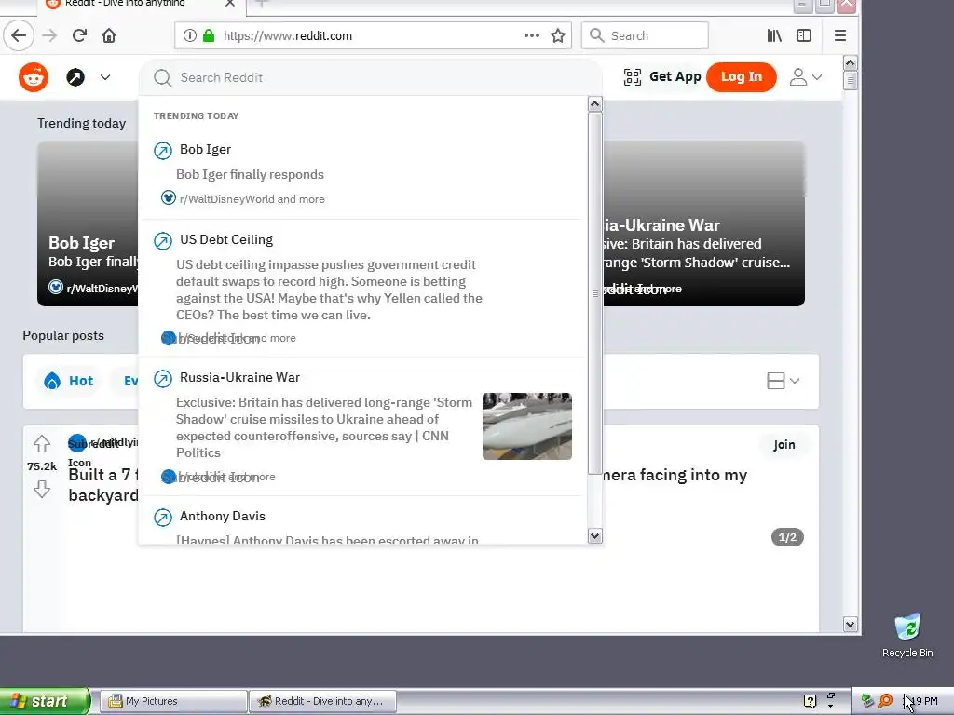Upvote the 75.2k post
The width and height of the screenshot is (954, 715).
pos(41,444)
